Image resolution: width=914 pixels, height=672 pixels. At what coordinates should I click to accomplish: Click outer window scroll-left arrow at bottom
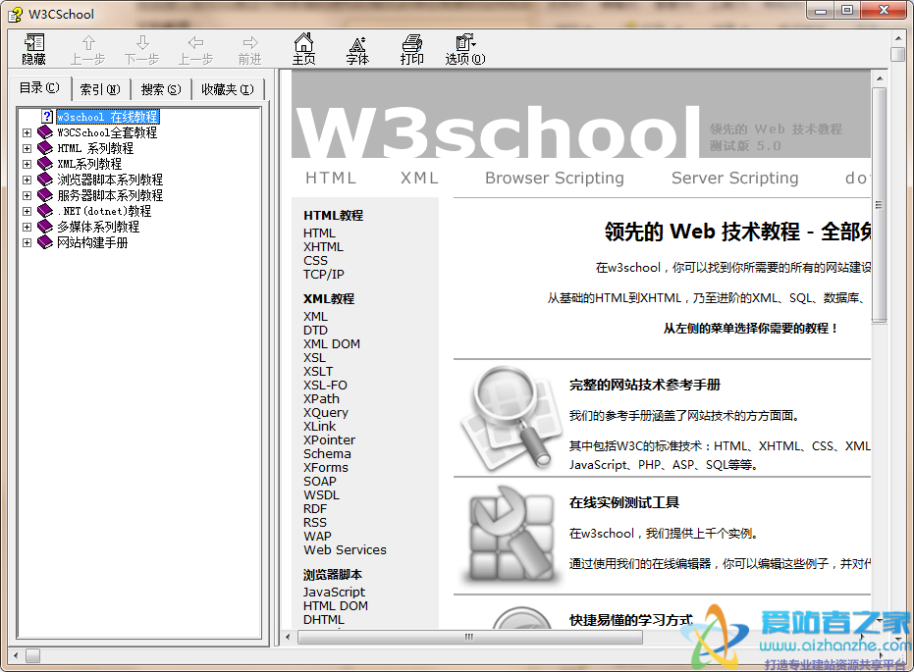pyautogui.click(x=15, y=655)
